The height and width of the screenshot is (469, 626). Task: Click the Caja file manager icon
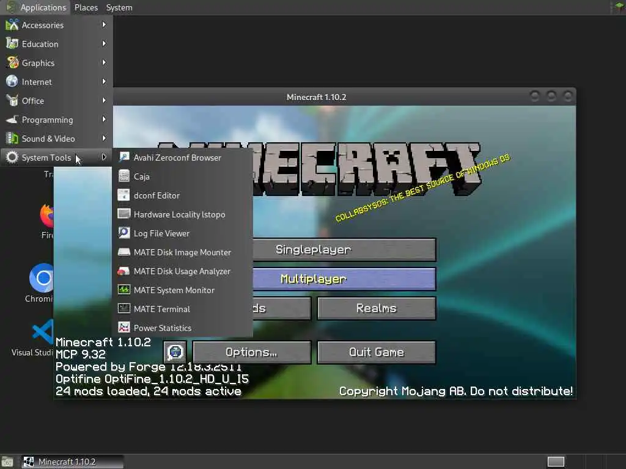[123, 176]
